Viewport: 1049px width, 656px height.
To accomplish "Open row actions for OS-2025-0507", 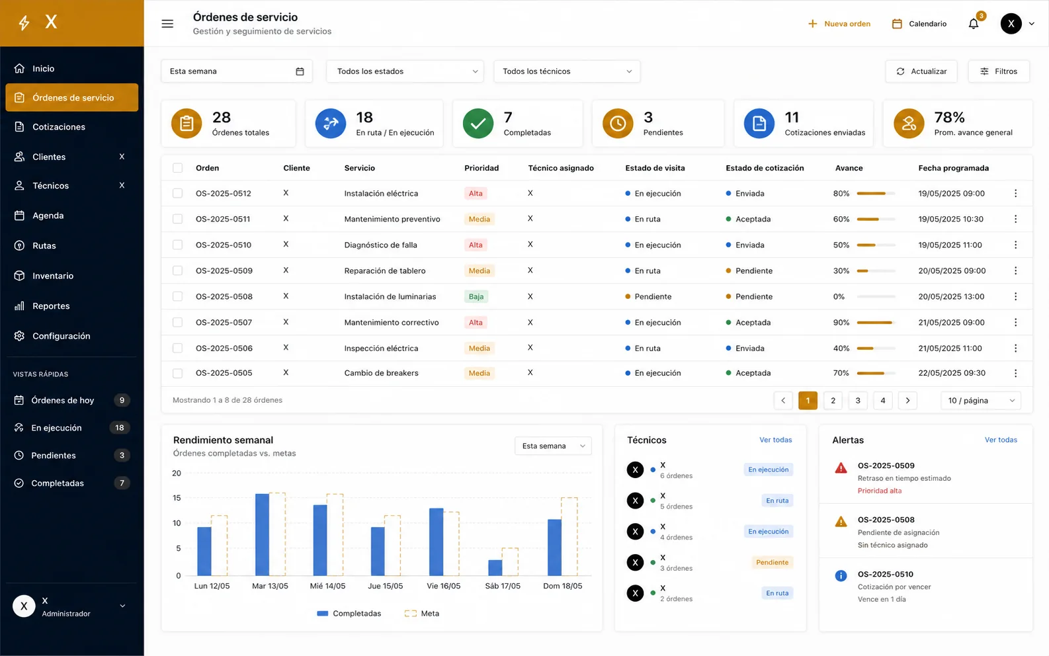I will (1015, 322).
